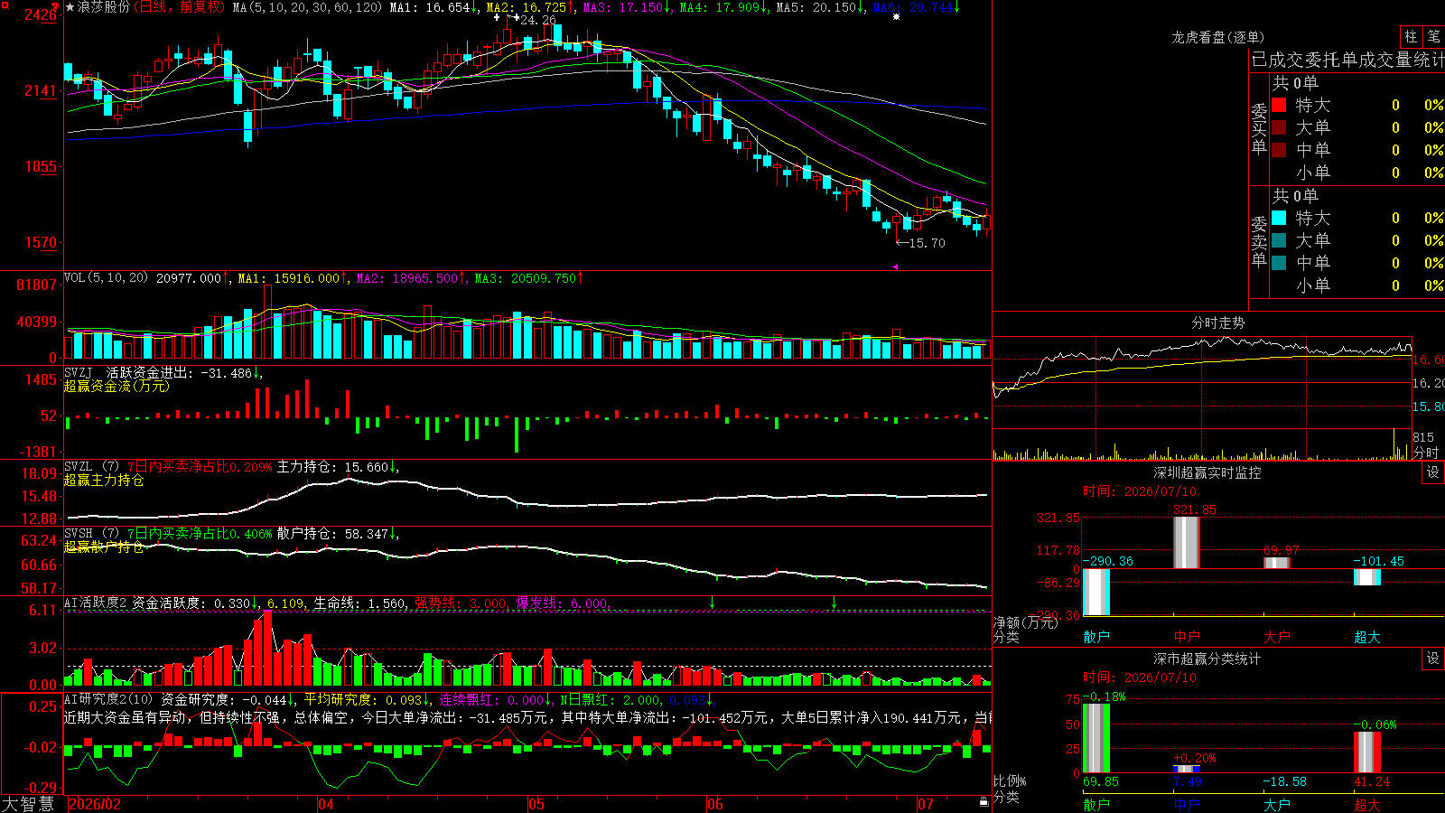
Task: Click the 爆发线: 6.000 label
Action: coord(563,603)
